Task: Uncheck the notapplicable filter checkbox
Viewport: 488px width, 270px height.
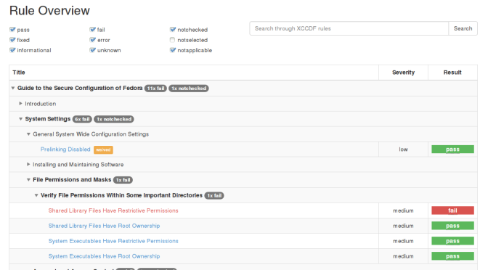Action: click(x=173, y=50)
